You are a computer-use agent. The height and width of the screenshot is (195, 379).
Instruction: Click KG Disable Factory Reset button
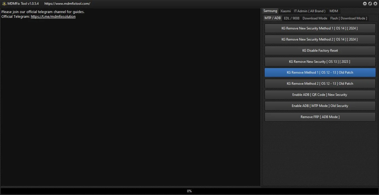click(320, 51)
